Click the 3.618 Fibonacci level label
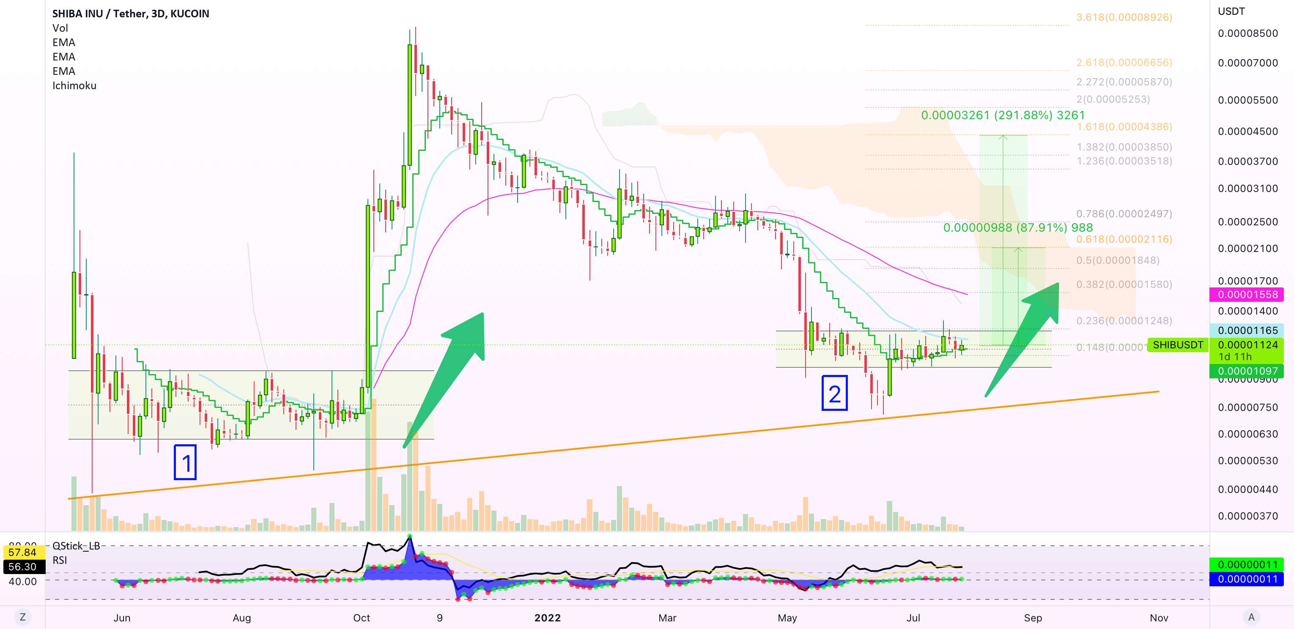This screenshot has width=1294, height=629. pos(1124,17)
